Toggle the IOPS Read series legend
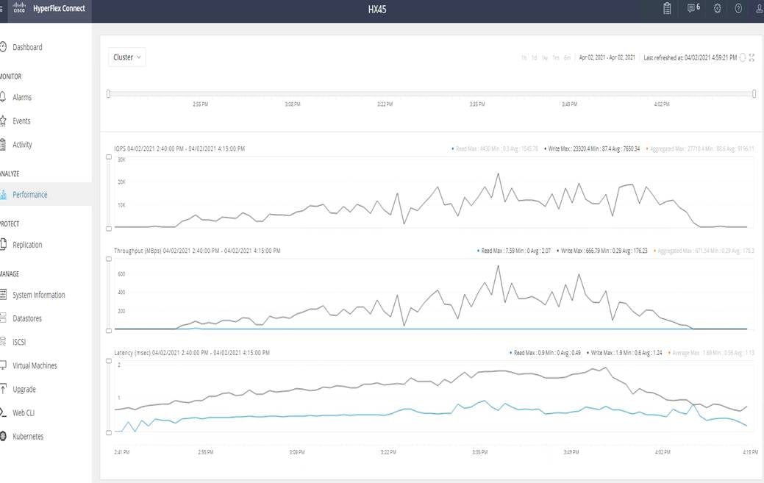The image size is (764, 483). click(495, 149)
